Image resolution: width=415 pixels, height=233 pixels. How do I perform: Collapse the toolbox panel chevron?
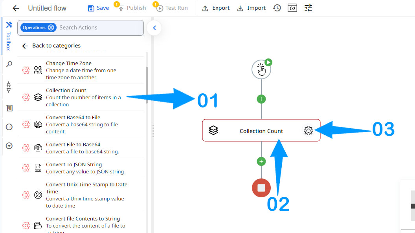[154, 28]
